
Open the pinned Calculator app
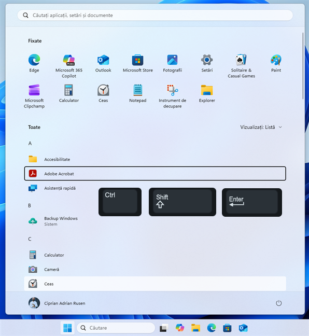point(69,93)
